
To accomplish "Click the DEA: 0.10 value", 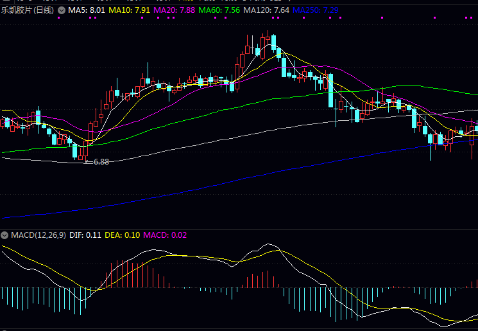I will click(123, 235).
